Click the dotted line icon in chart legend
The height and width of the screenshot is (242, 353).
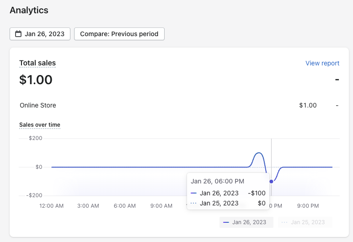pos(284,222)
